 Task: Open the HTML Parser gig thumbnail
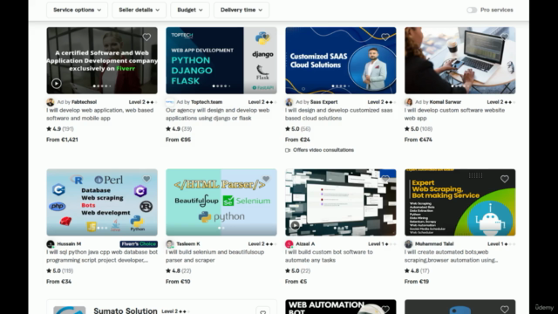pyautogui.click(x=221, y=202)
